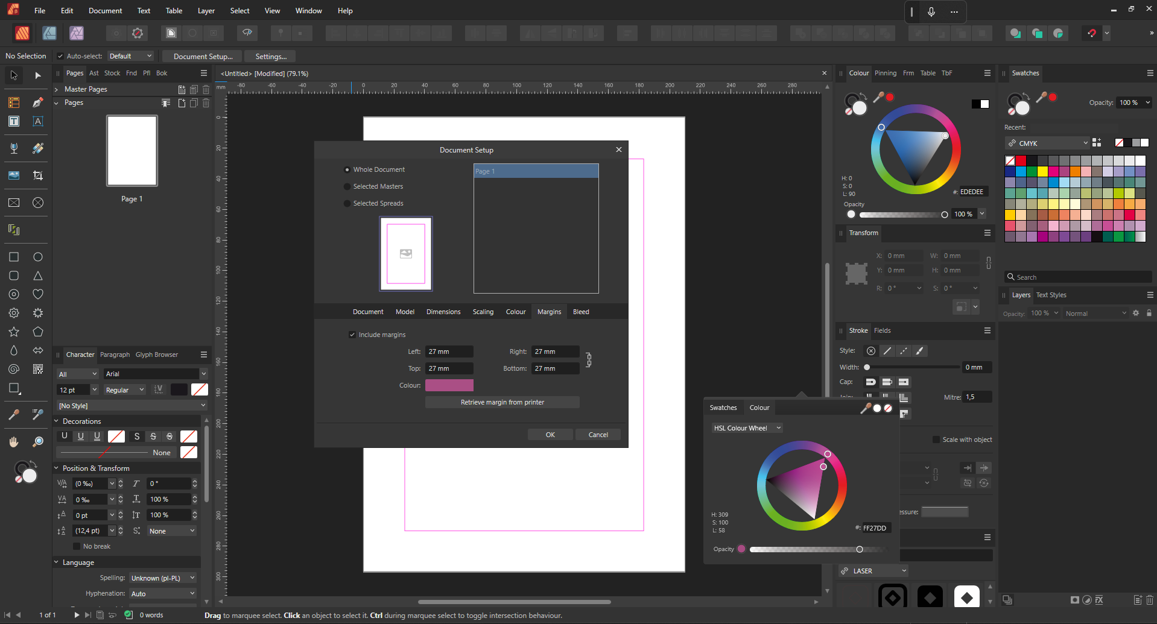Click the Stroke Width slider
The width and height of the screenshot is (1157, 624).
(913, 367)
